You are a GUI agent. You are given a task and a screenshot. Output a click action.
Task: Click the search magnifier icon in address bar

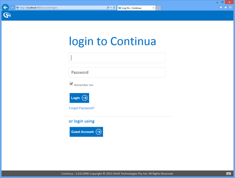pos(108,8)
